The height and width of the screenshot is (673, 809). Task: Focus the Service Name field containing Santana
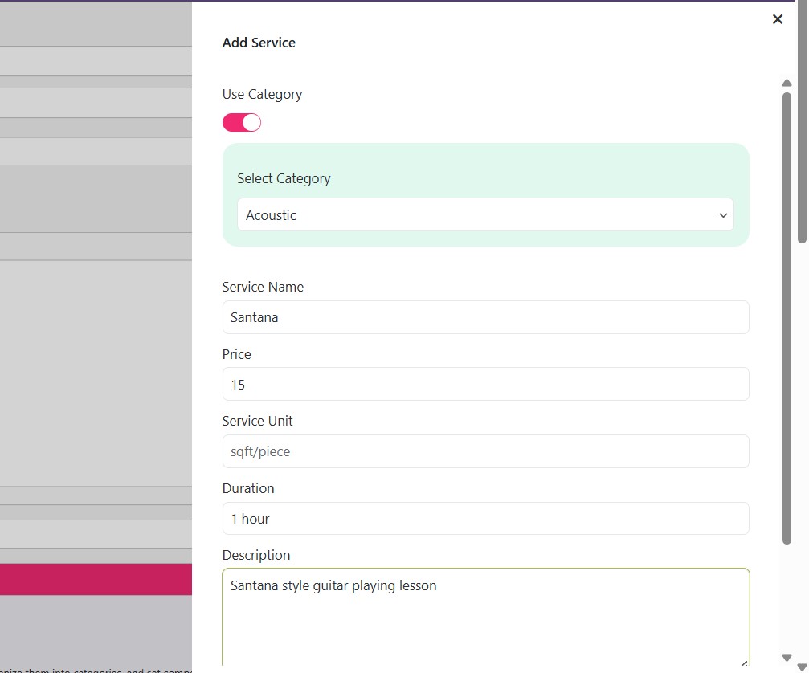tap(484, 317)
